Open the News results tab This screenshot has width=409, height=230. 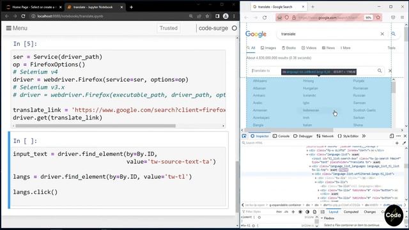click(x=328, y=48)
